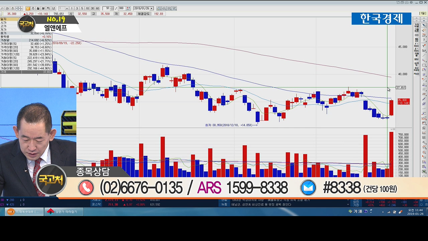Switch chart to minute (분) period
This screenshot has height=241, width=428.
pyautogui.click(x=43, y=8)
